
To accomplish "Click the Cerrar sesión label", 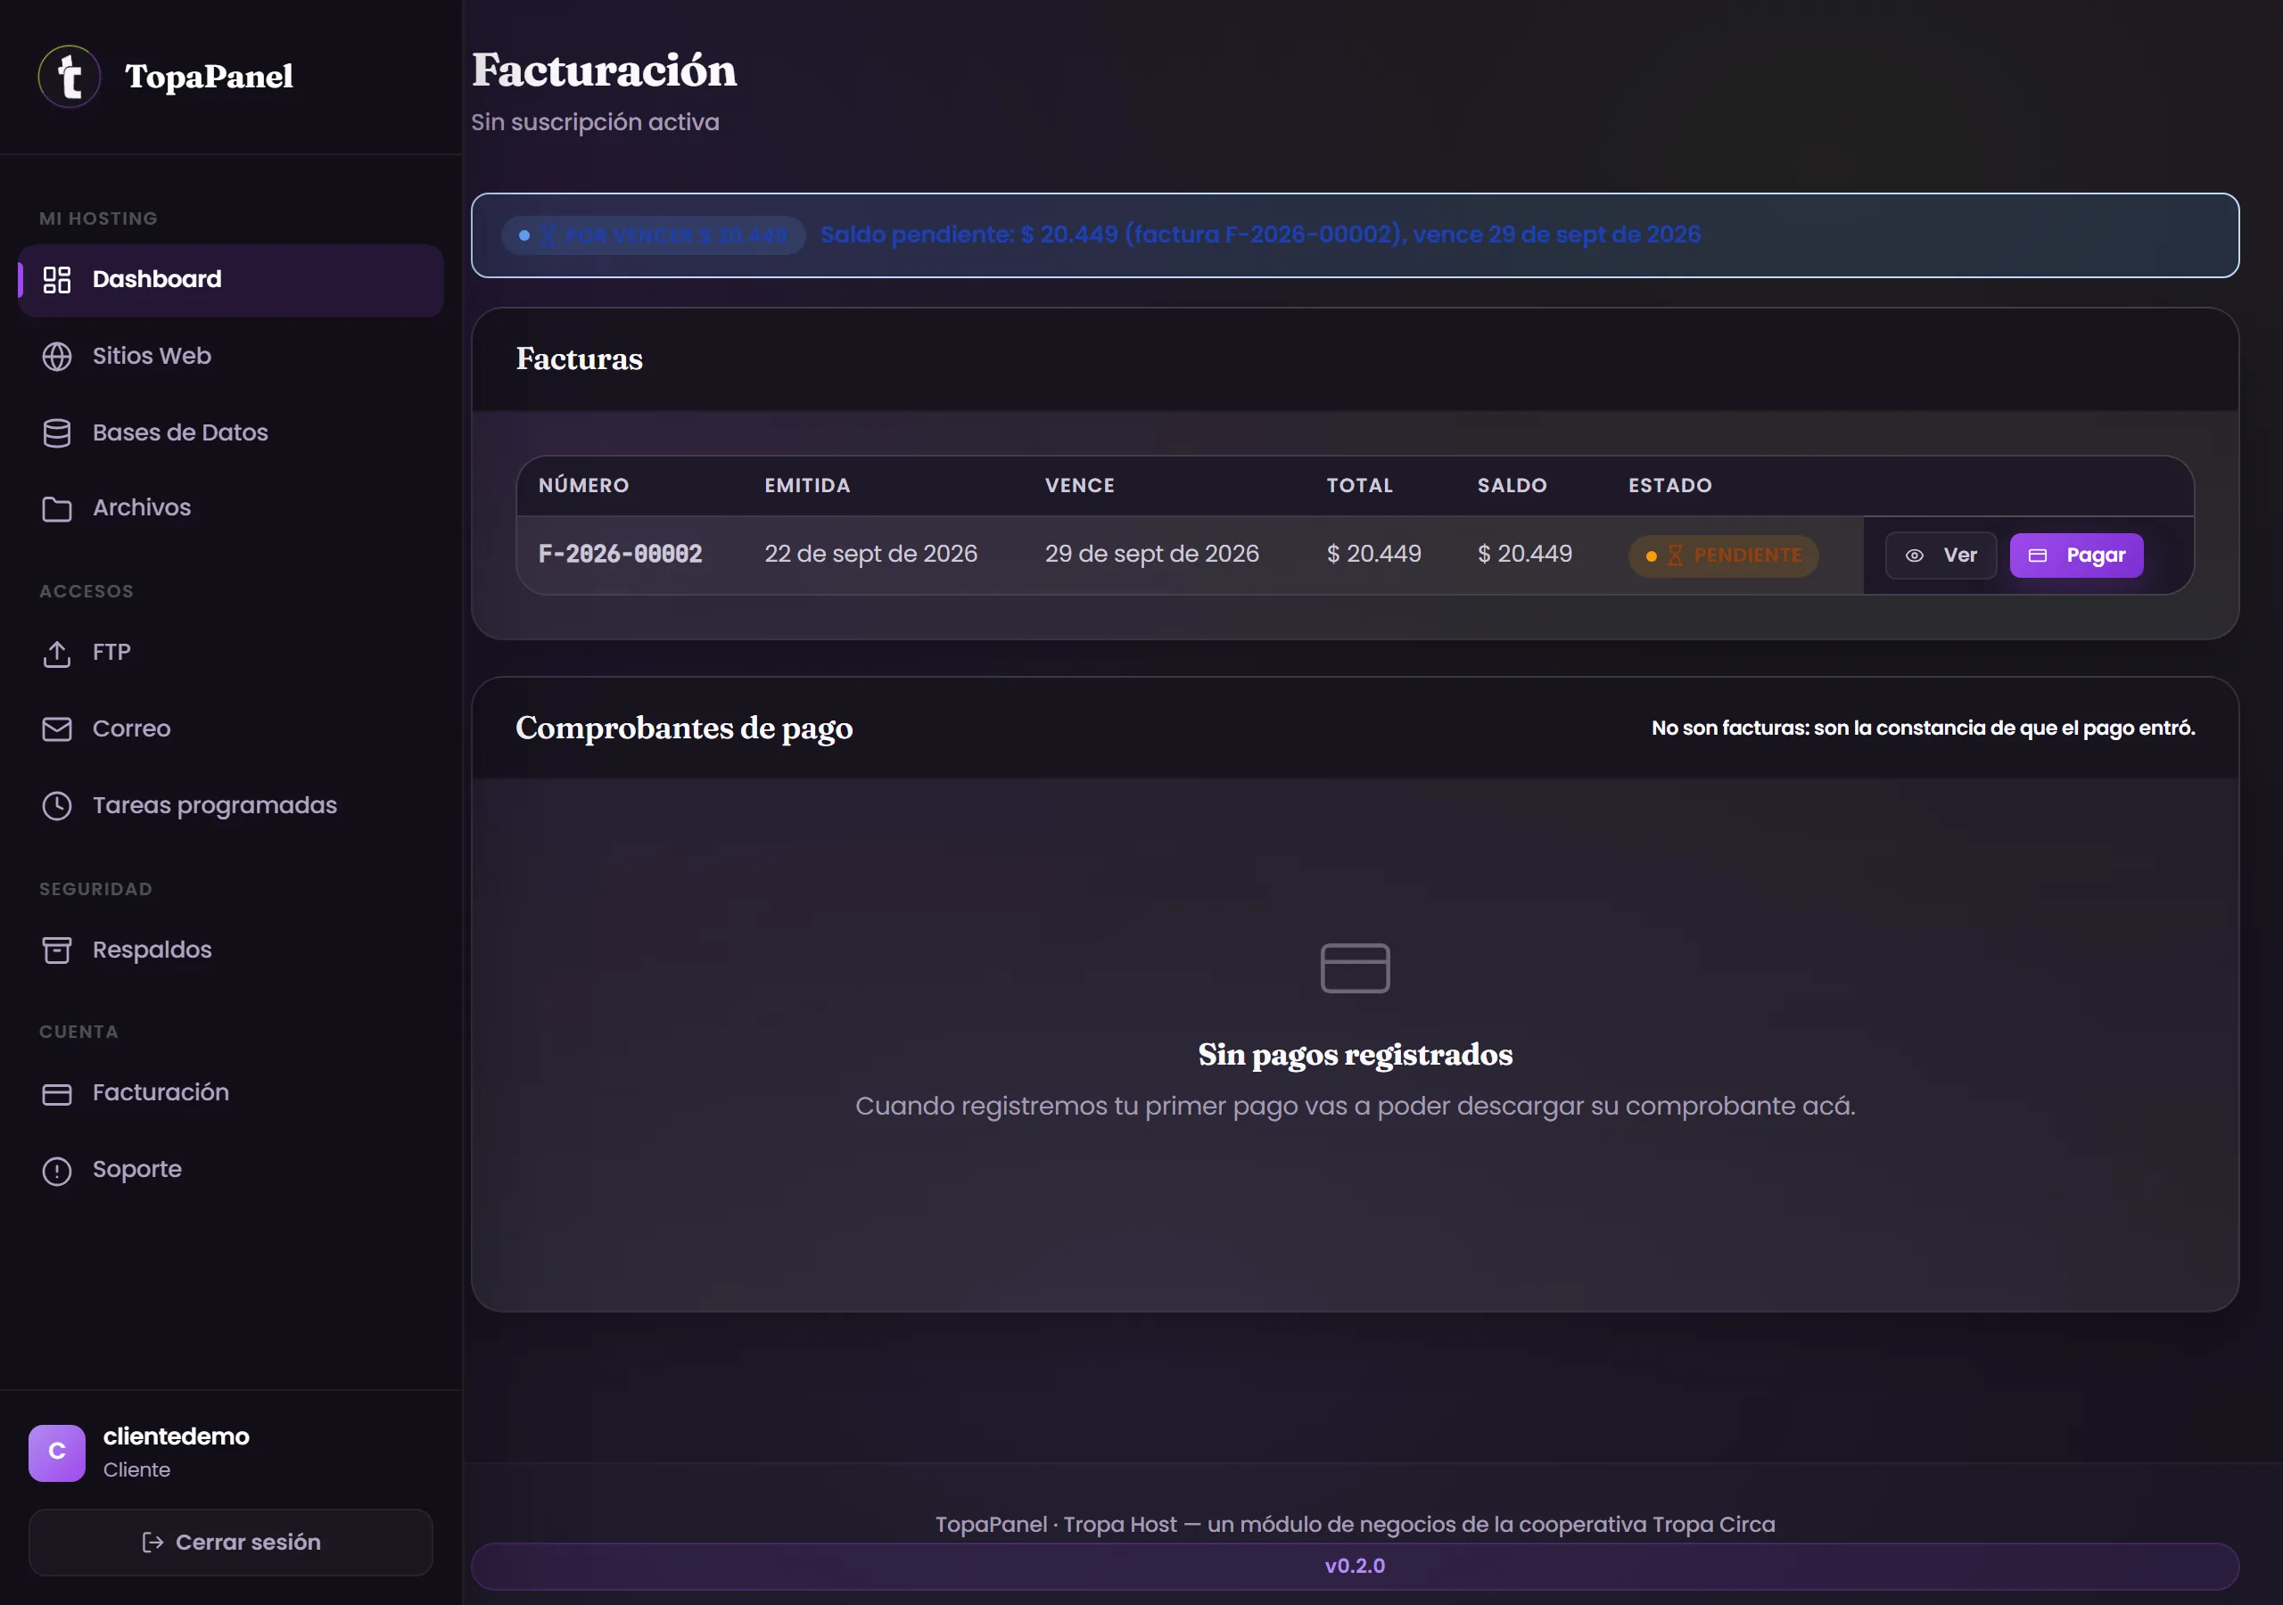I will coord(248,1542).
